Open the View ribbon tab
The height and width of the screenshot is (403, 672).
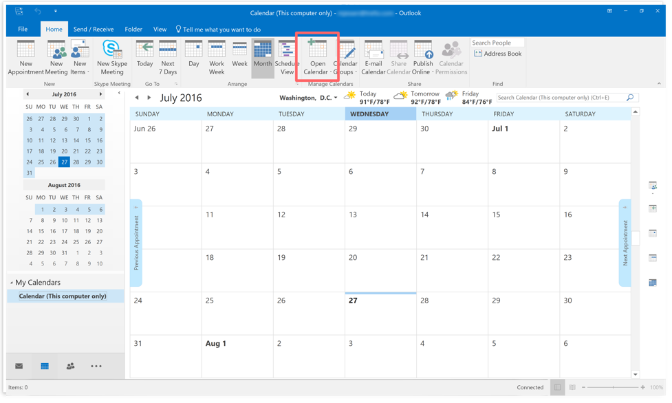coord(160,29)
